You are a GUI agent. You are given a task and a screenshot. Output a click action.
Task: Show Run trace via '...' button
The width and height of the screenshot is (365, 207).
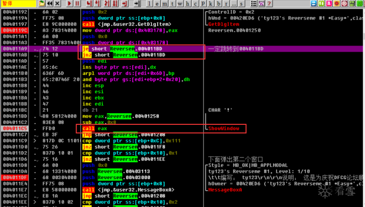(x=234, y=4)
